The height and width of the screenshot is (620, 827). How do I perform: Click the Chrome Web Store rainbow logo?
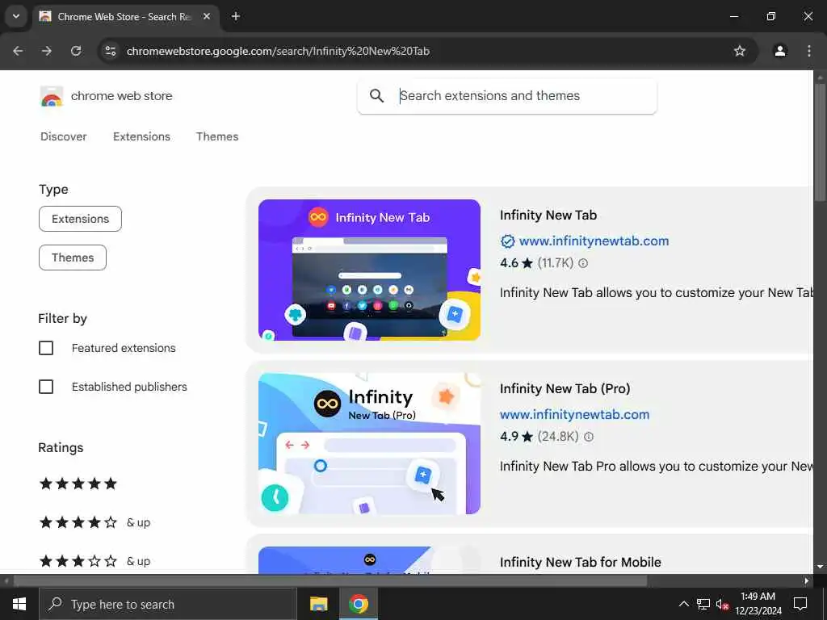51,97
